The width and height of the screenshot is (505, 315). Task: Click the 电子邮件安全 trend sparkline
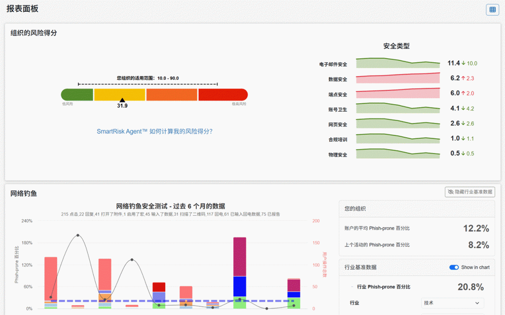point(397,63)
